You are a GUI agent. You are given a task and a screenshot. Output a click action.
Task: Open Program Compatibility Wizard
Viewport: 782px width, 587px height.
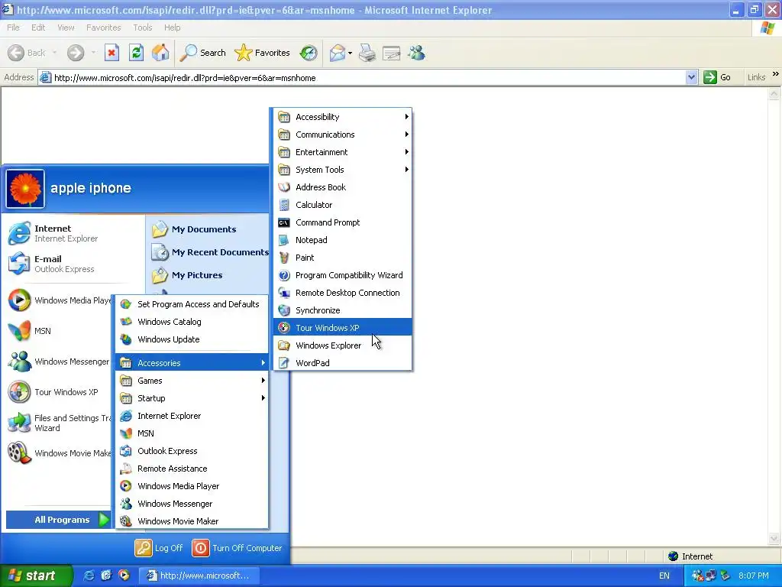pos(343,275)
